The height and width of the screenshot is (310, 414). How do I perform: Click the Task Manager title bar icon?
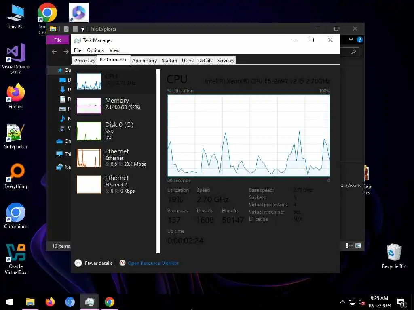(77, 40)
